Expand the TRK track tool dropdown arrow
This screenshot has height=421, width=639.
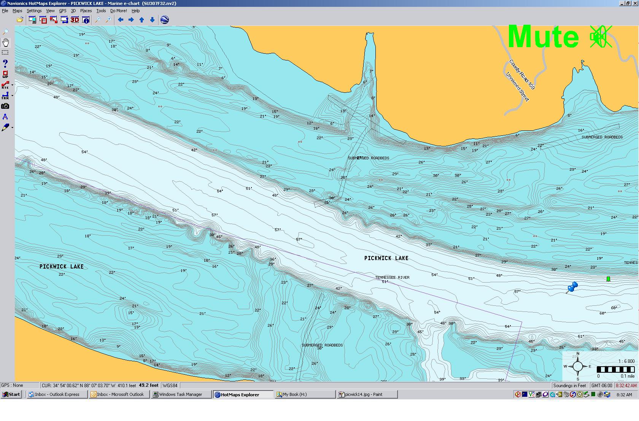[x=13, y=96]
